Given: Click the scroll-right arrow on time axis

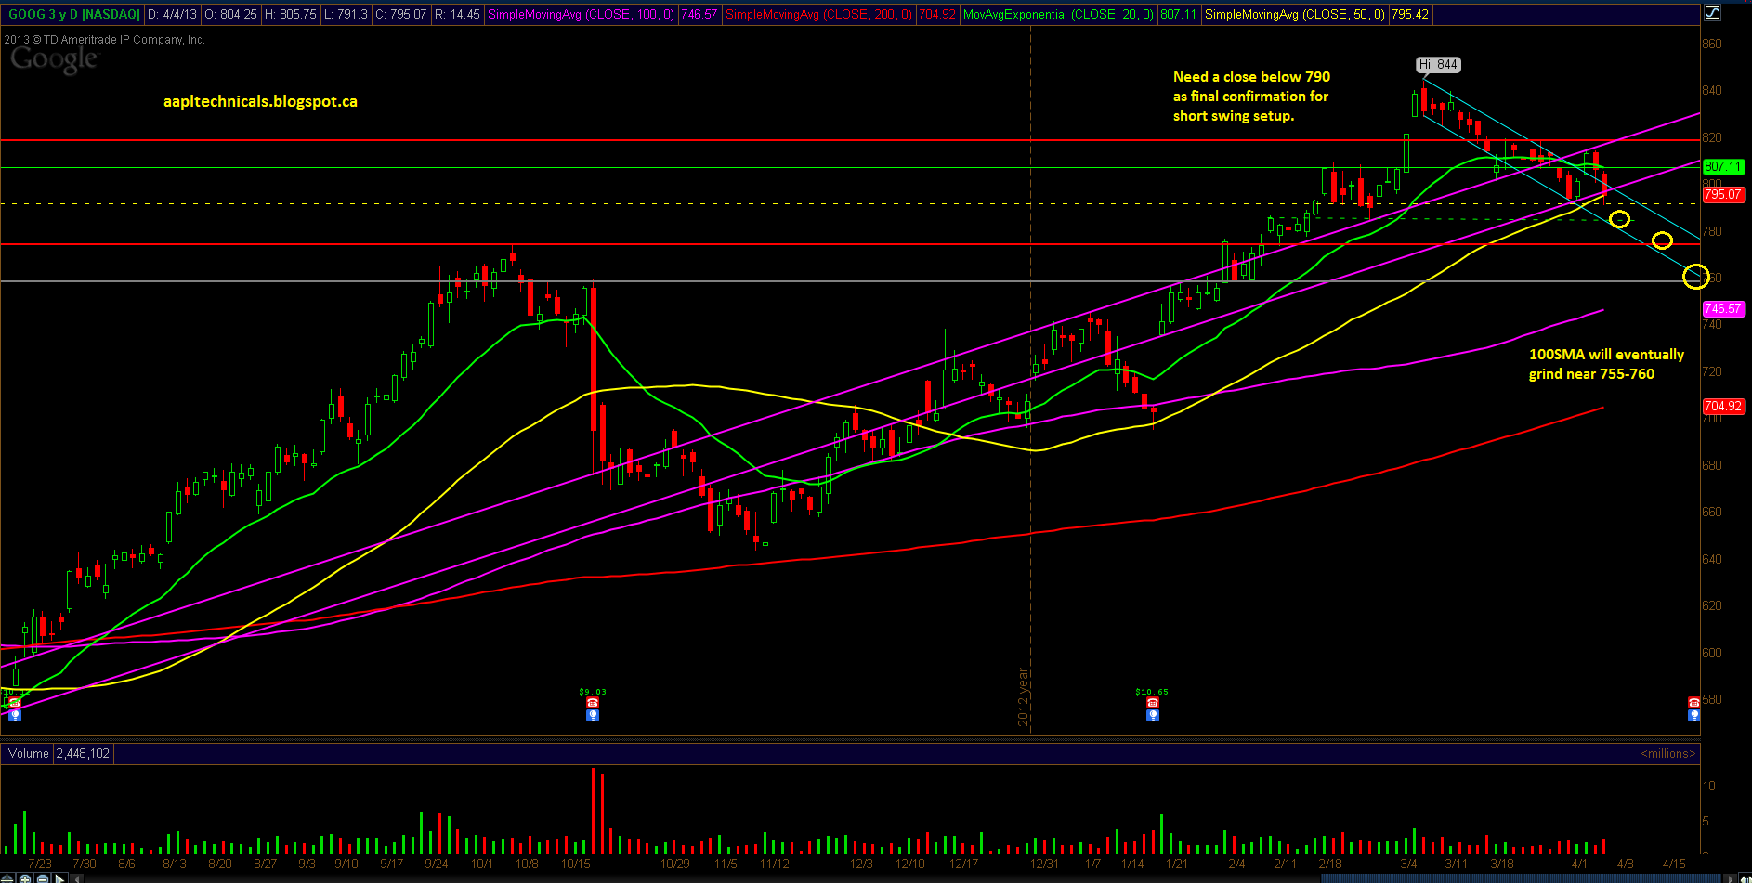Looking at the screenshot, I should click(x=1730, y=878).
